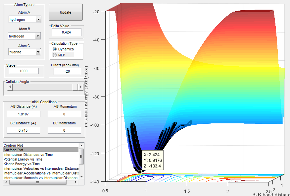Click the Cutoff energy input field
Image resolution: width=290 pixels, height=196 pixels.
(x=67, y=71)
